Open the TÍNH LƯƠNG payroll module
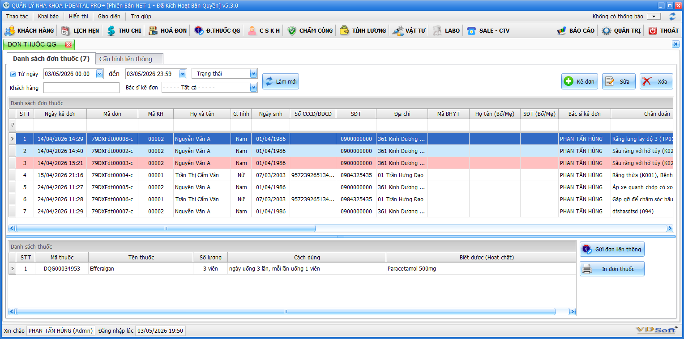 pos(363,31)
